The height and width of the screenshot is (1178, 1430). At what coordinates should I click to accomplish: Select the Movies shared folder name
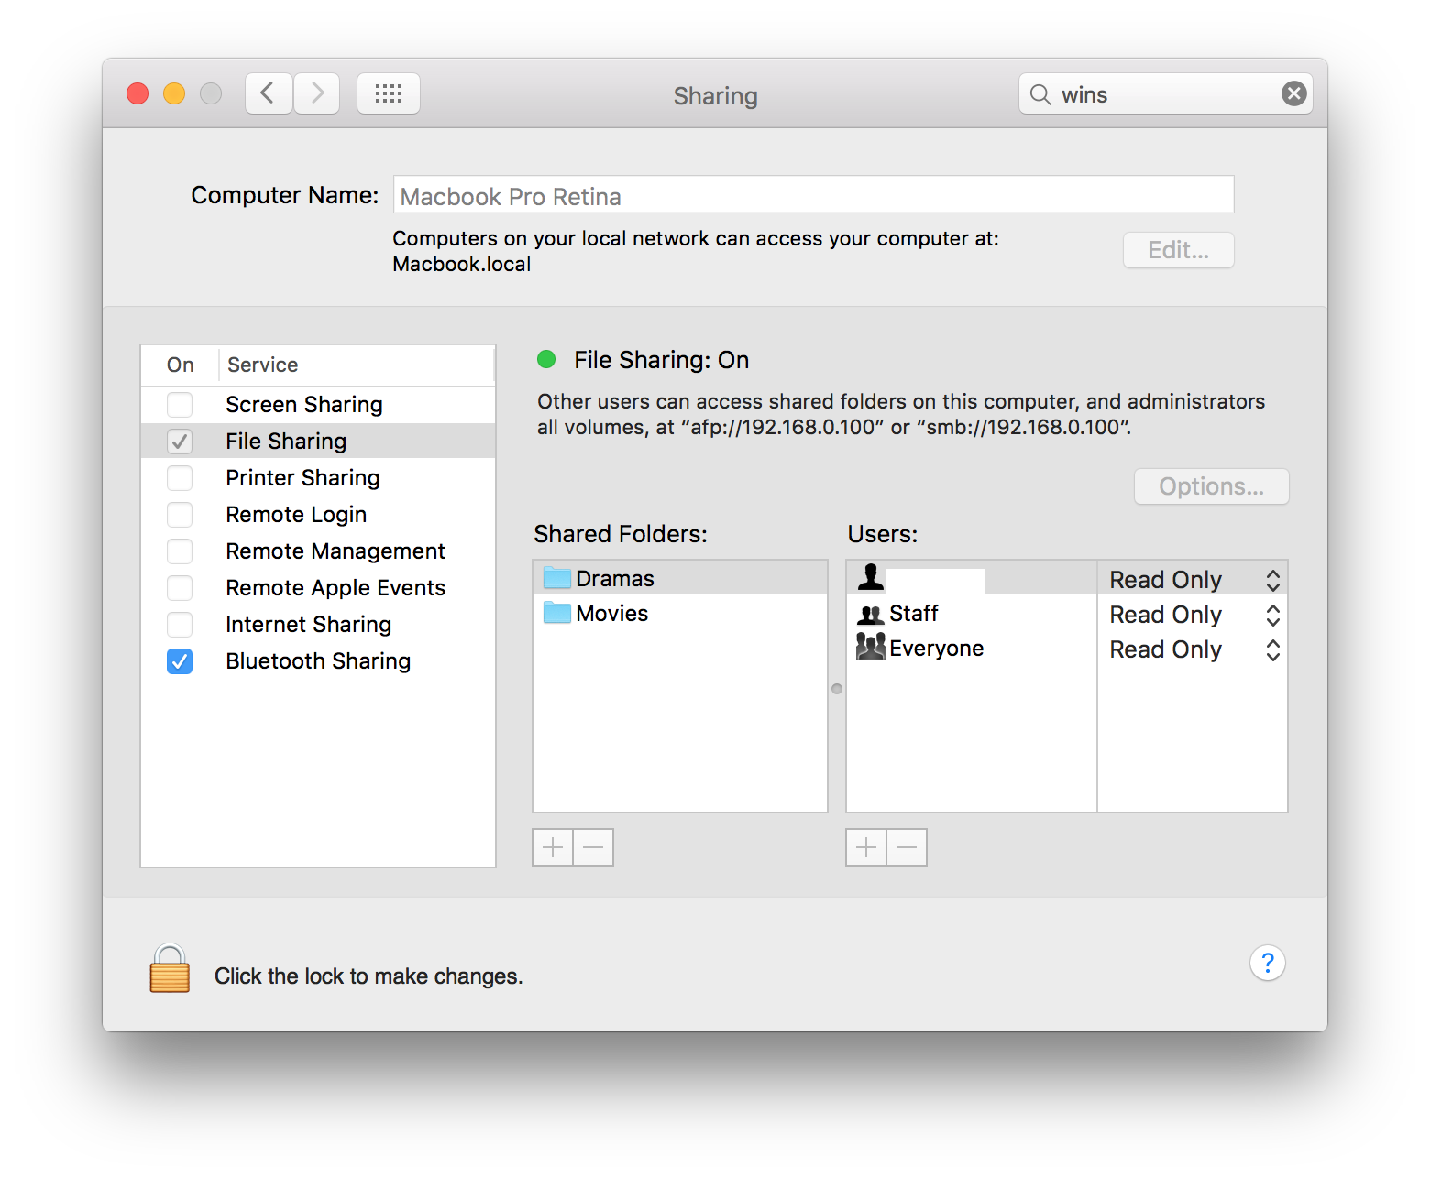click(612, 613)
